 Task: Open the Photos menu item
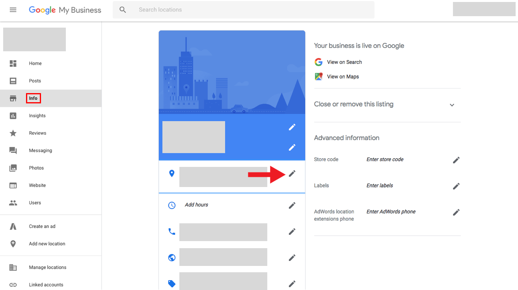(36, 168)
